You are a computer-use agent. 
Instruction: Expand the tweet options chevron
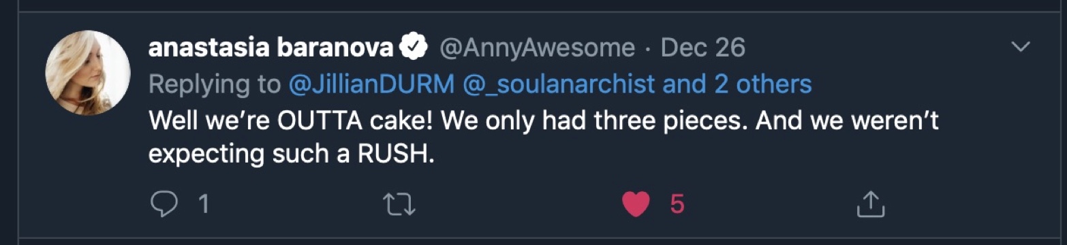tap(1020, 47)
